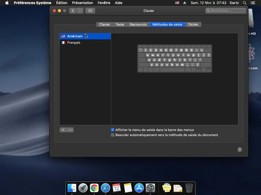Open help with the question mark button
261x195 pixels.
click(x=240, y=150)
